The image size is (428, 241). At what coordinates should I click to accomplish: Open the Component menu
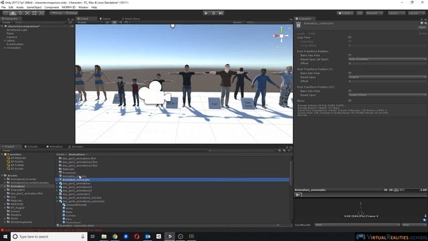point(51,7)
